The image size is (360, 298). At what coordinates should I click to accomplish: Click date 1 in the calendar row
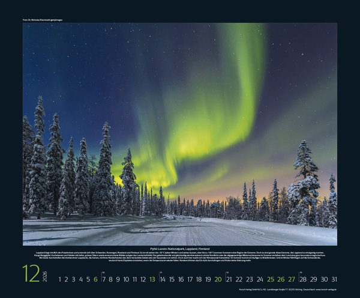[x=60, y=279]
